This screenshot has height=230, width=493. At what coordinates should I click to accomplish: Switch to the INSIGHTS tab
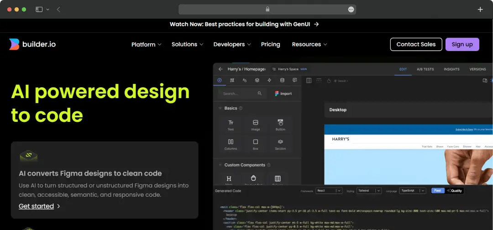pyautogui.click(x=451, y=69)
